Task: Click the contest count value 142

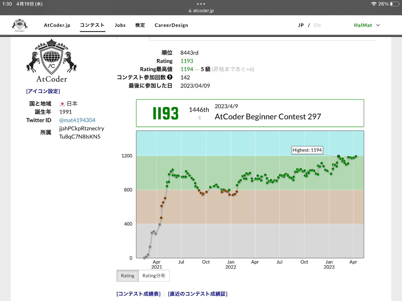Action: click(x=185, y=77)
